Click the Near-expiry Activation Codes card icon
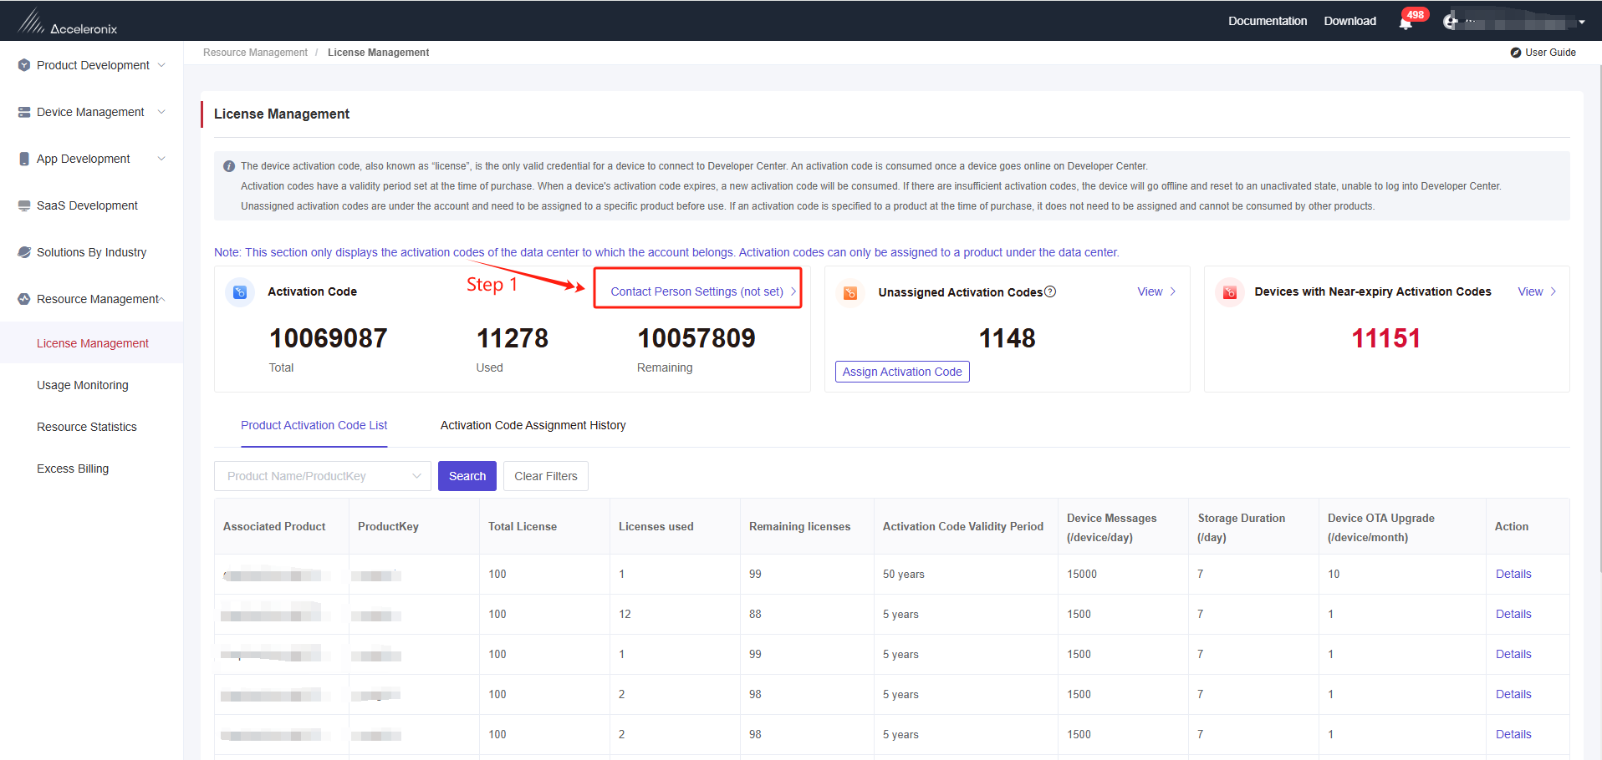This screenshot has width=1602, height=760. [x=1230, y=292]
